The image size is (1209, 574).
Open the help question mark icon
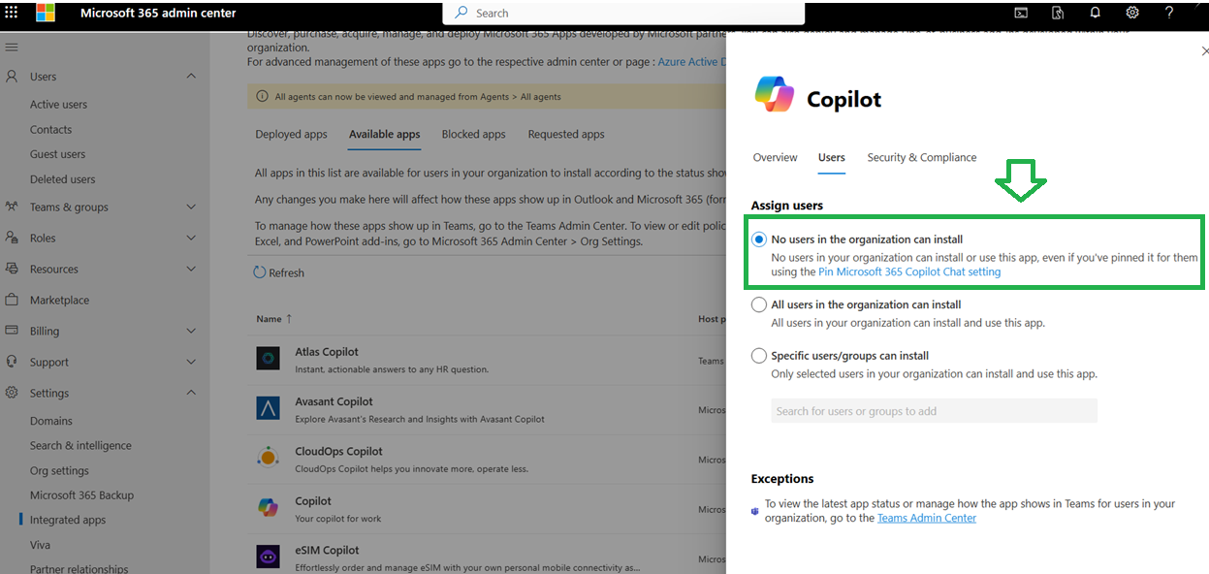[1169, 13]
